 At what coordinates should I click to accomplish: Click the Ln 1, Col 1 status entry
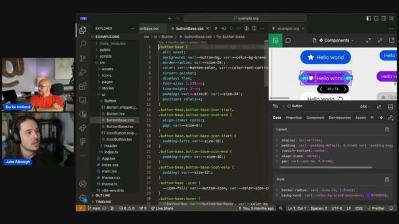[297, 208]
